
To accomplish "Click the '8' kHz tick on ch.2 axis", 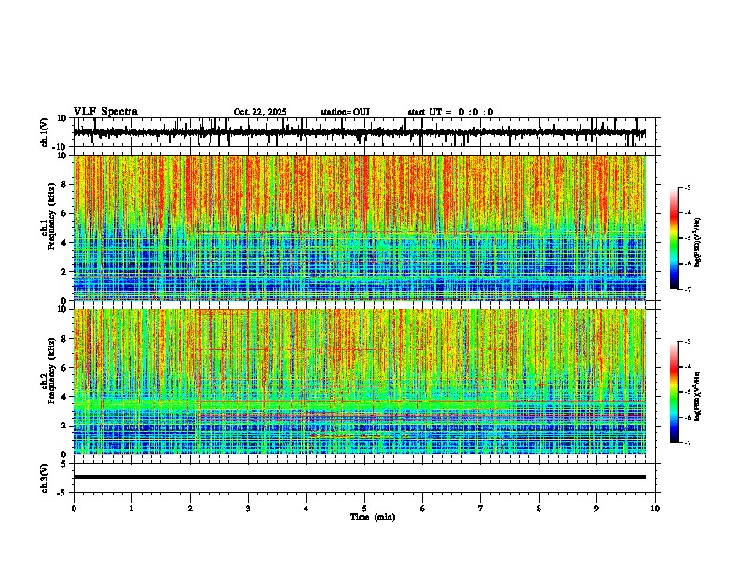I will tap(65, 339).
